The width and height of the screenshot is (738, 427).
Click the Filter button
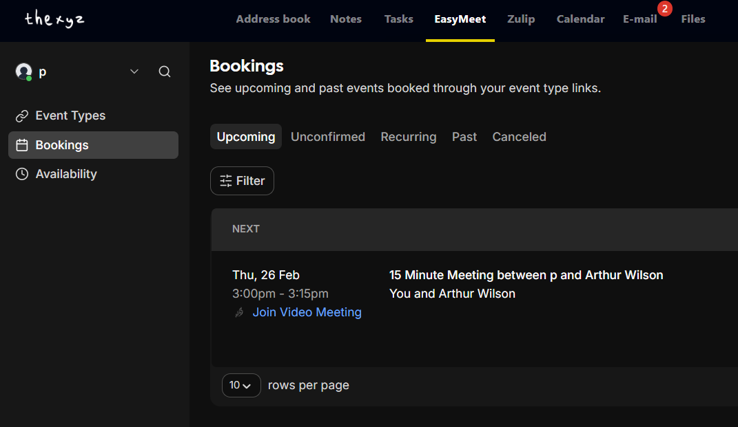tap(242, 180)
